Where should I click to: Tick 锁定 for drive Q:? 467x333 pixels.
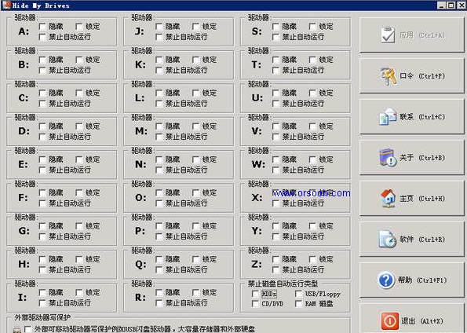196,259
